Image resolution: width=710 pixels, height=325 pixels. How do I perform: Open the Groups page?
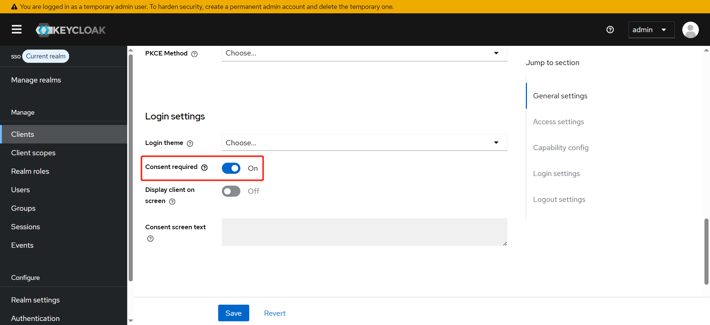64,208
